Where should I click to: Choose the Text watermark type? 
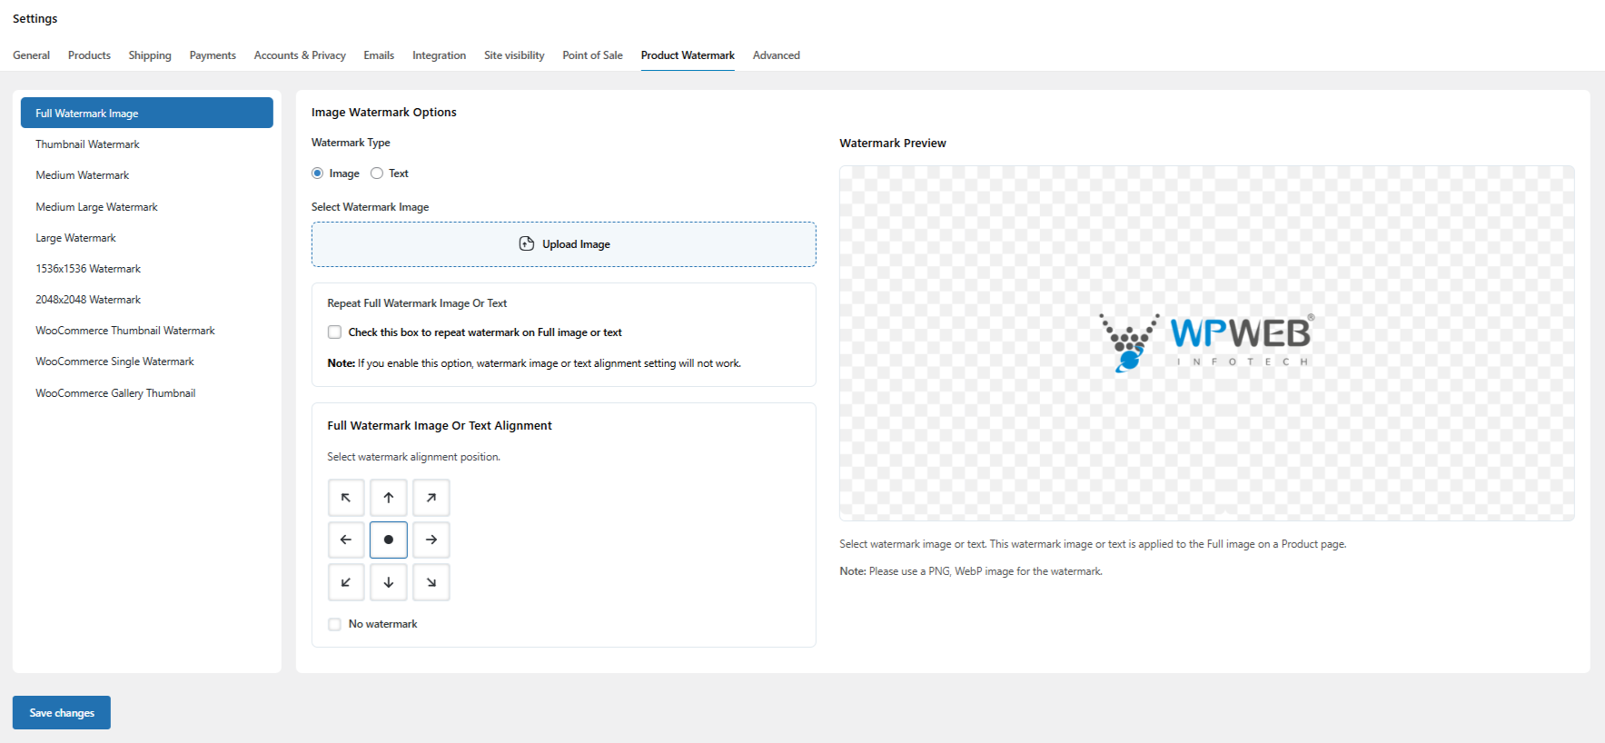(x=377, y=173)
